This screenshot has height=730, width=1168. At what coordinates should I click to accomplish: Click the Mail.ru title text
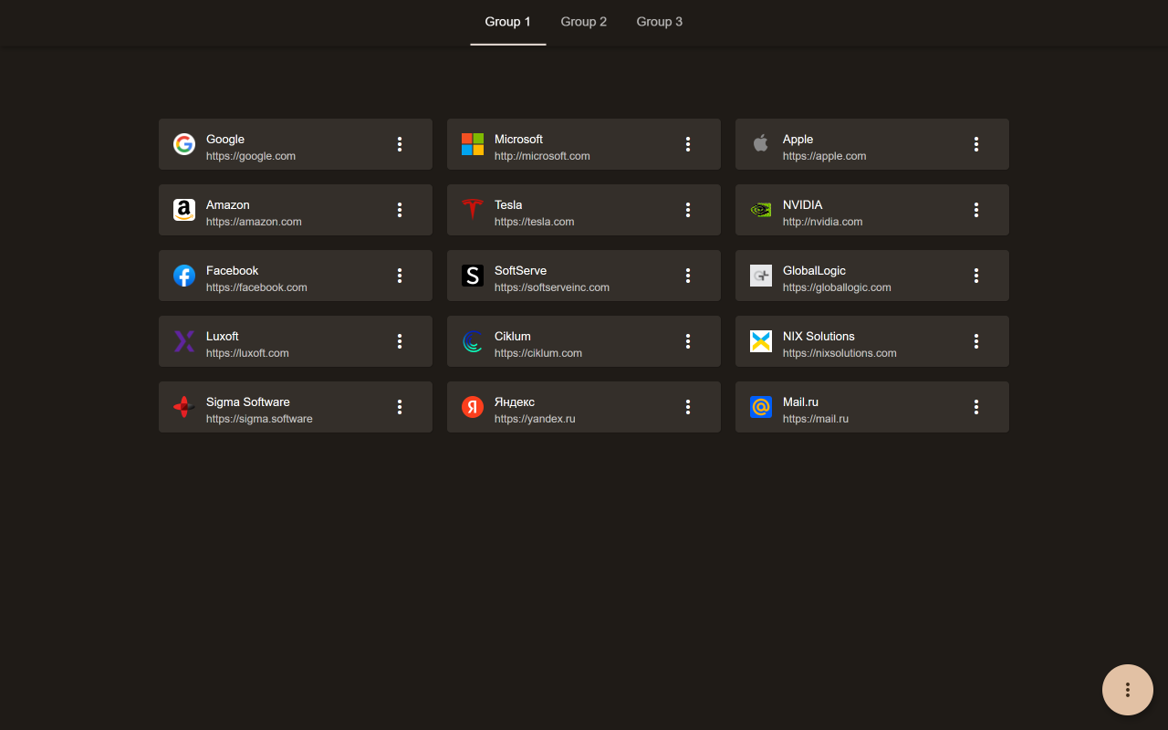(800, 402)
